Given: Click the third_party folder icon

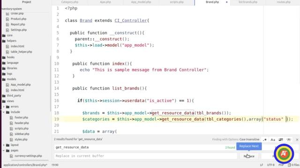Looking at the screenshot, I should [4, 96].
